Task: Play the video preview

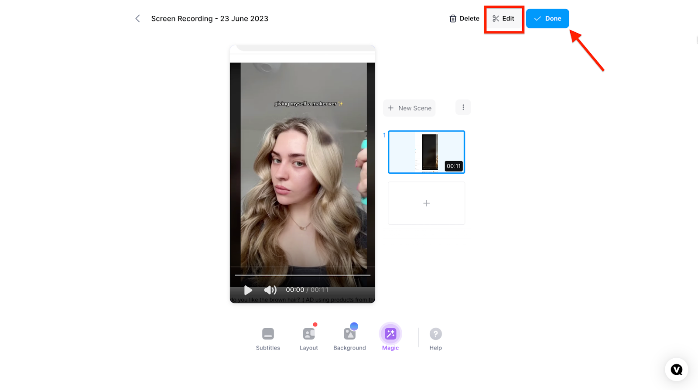Action: click(x=248, y=290)
